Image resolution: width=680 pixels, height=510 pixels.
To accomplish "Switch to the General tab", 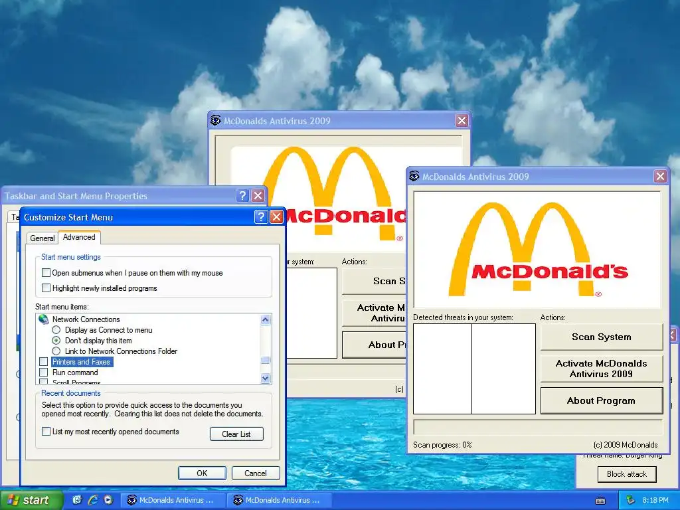I will (42, 238).
